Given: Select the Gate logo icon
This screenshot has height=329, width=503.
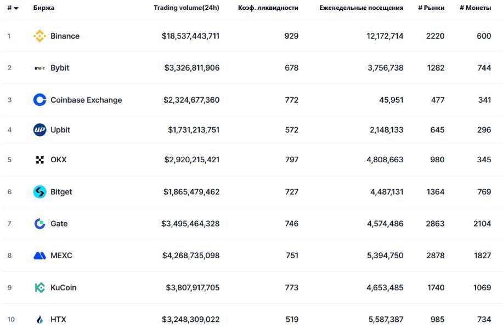Looking at the screenshot, I should coord(39,224).
